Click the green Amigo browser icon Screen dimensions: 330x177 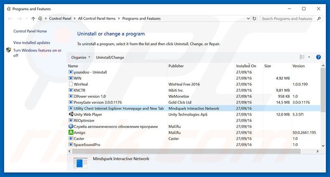click(71, 132)
